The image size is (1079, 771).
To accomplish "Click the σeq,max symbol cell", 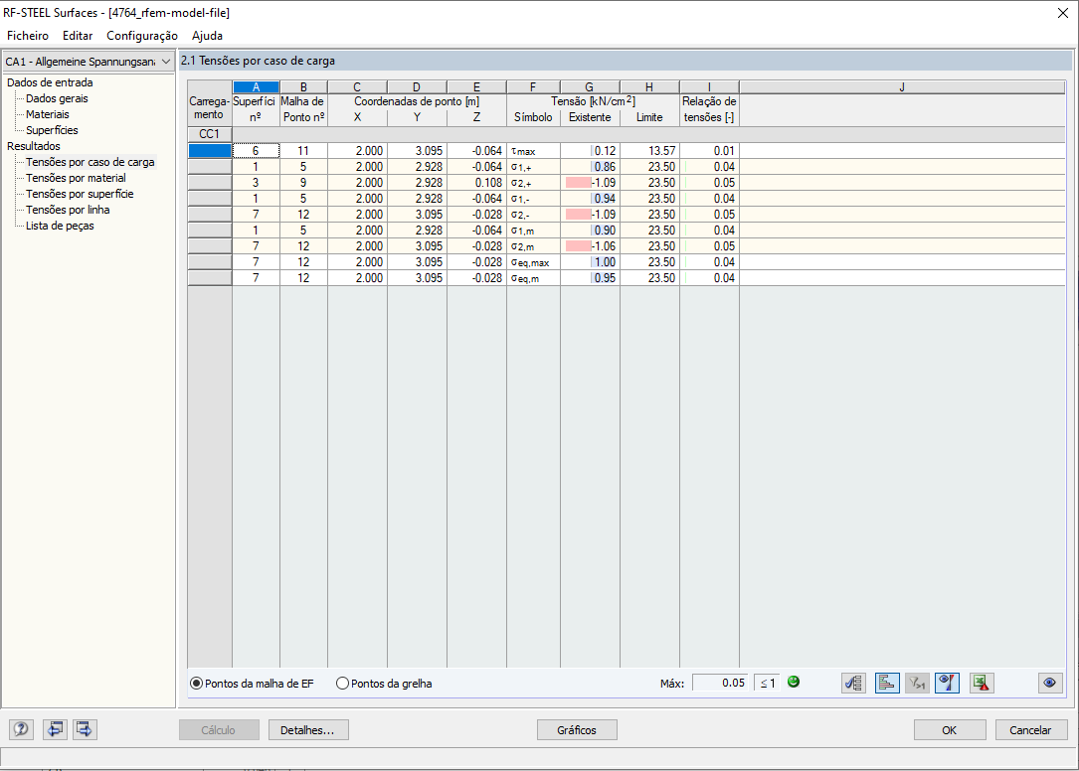I will (533, 262).
